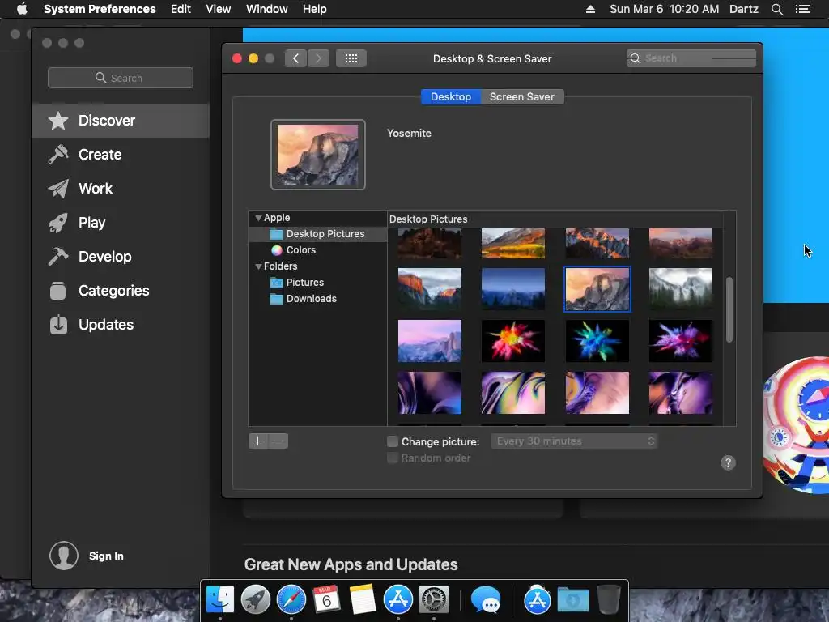Switch to the Desktop tab
This screenshot has width=829, height=622.
coord(450,97)
